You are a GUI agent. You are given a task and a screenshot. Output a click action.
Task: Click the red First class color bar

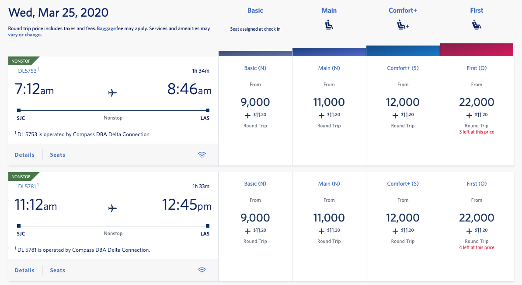pyautogui.click(x=477, y=49)
